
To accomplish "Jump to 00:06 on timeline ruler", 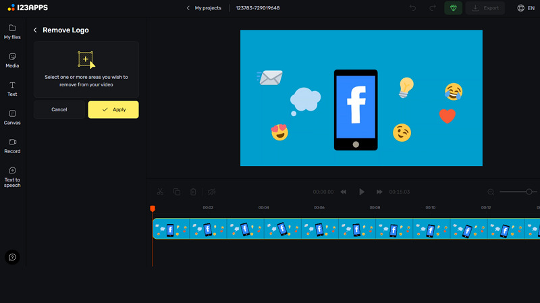I will coord(319,208).
